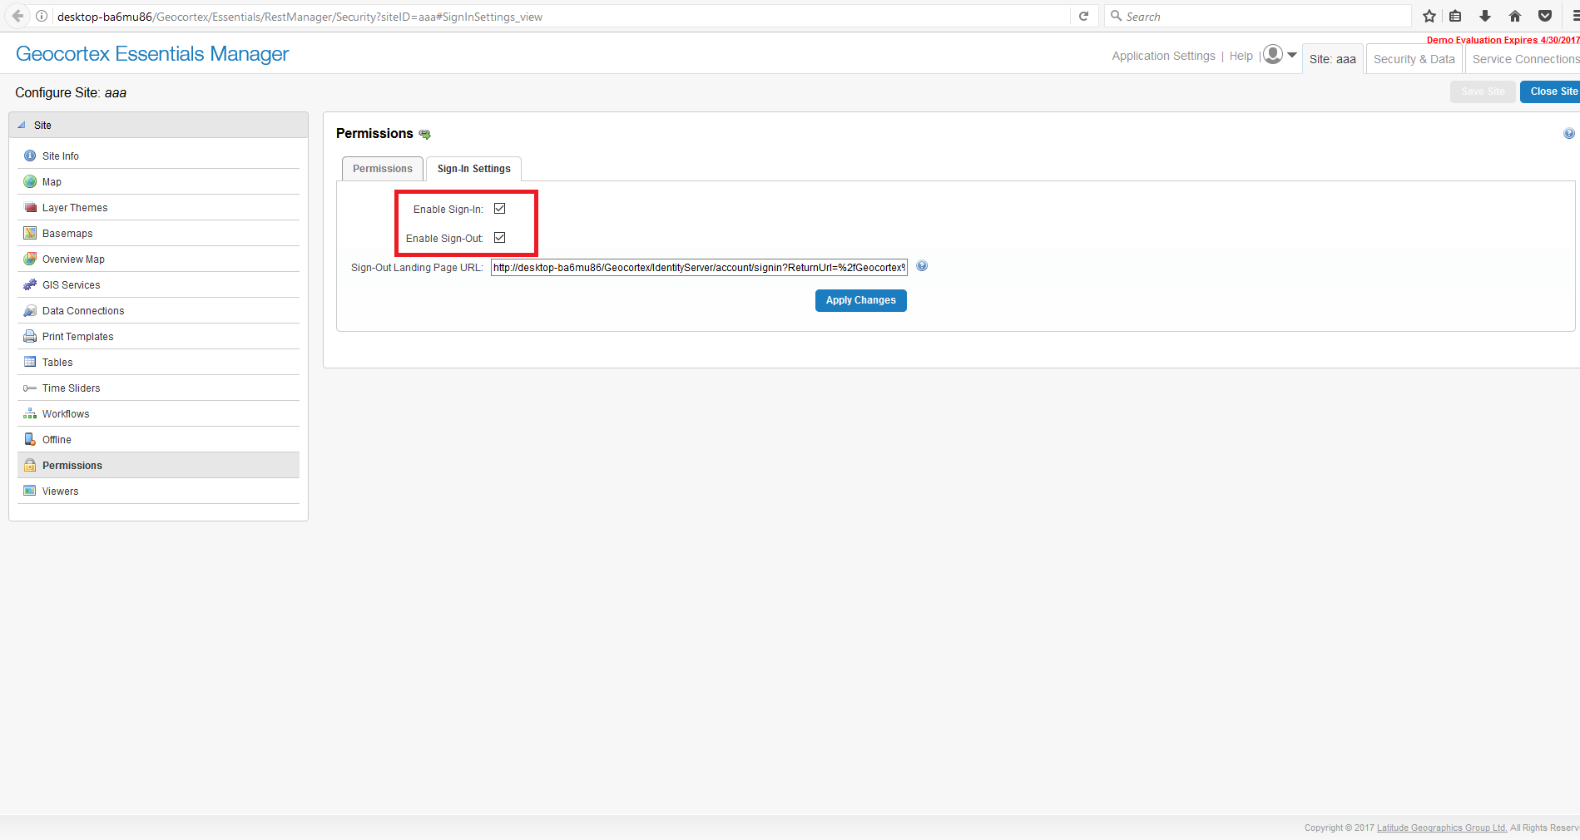Toggle the Enable Sign-In checkbox
Screen dimensions: 1580x840
500,209
